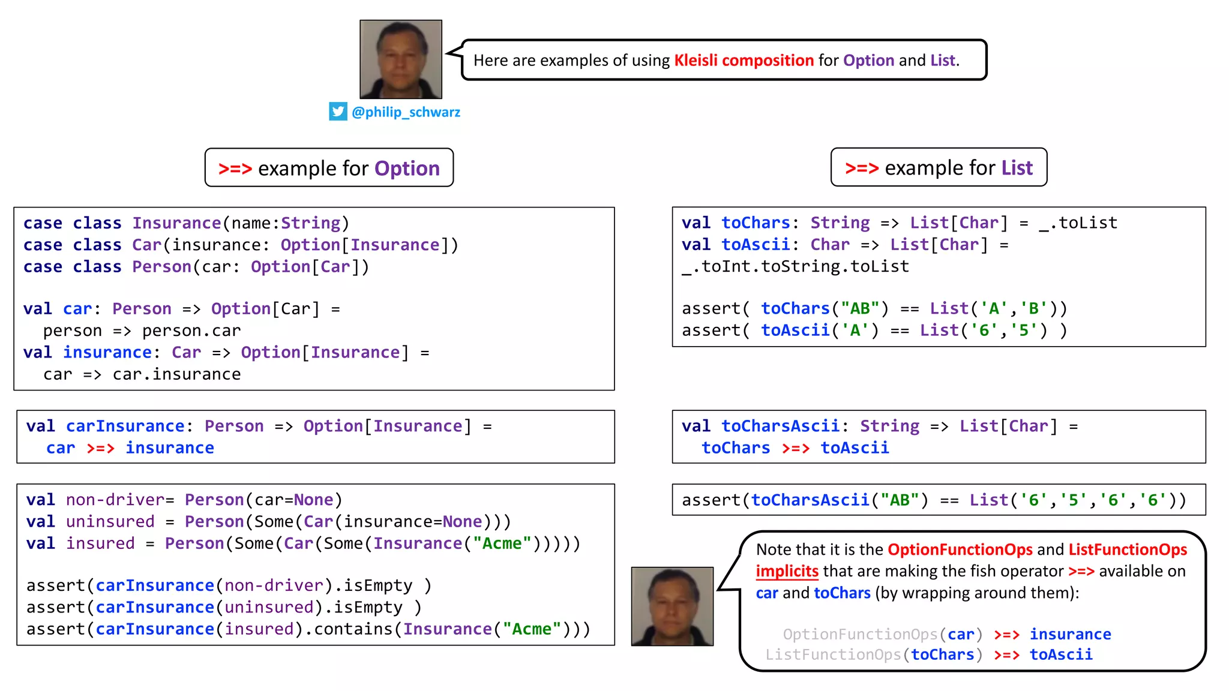This screenshot has width=1229, height=691.
Task: Click the '>=> example for Option' heading box
Action: [x=329, y=168]
